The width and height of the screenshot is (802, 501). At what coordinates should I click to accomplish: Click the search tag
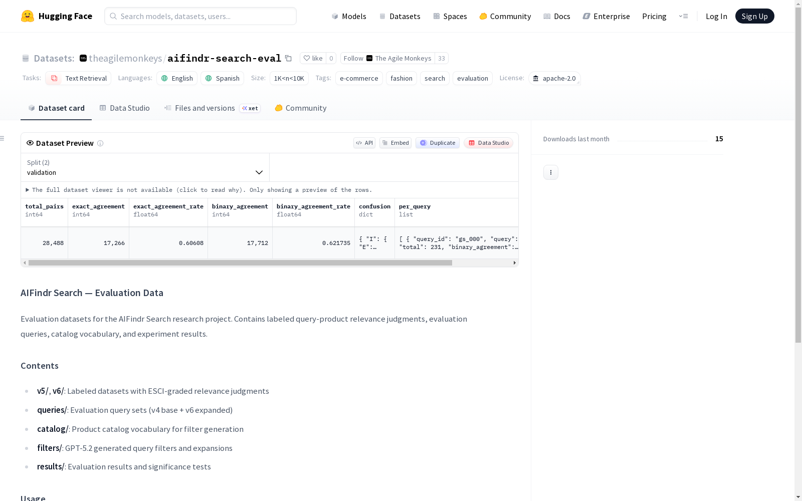click(x=435, y=78)
